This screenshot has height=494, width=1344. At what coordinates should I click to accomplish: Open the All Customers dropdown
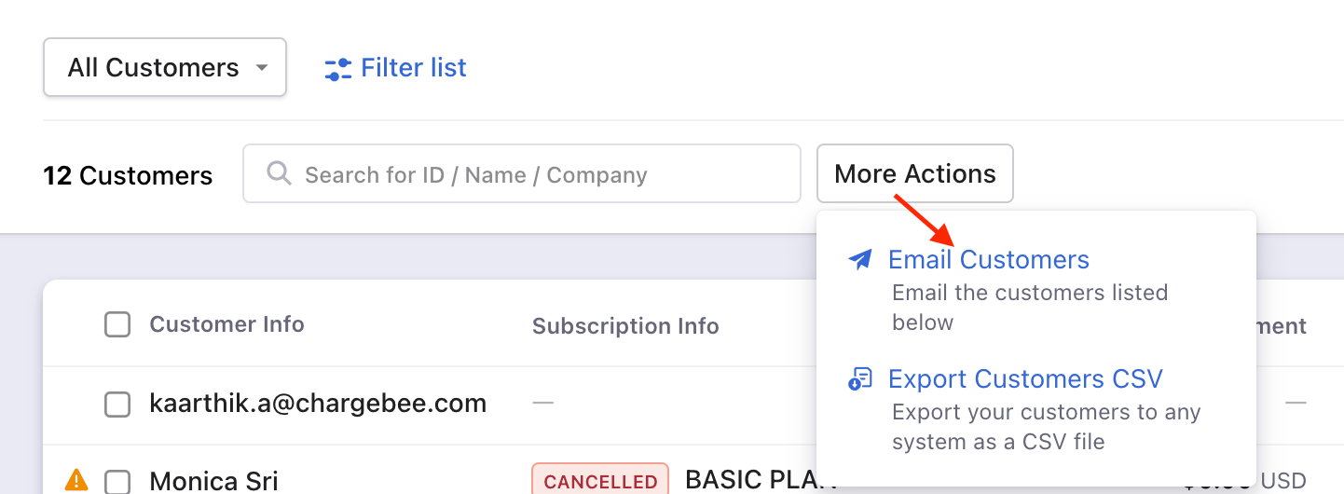153,68
